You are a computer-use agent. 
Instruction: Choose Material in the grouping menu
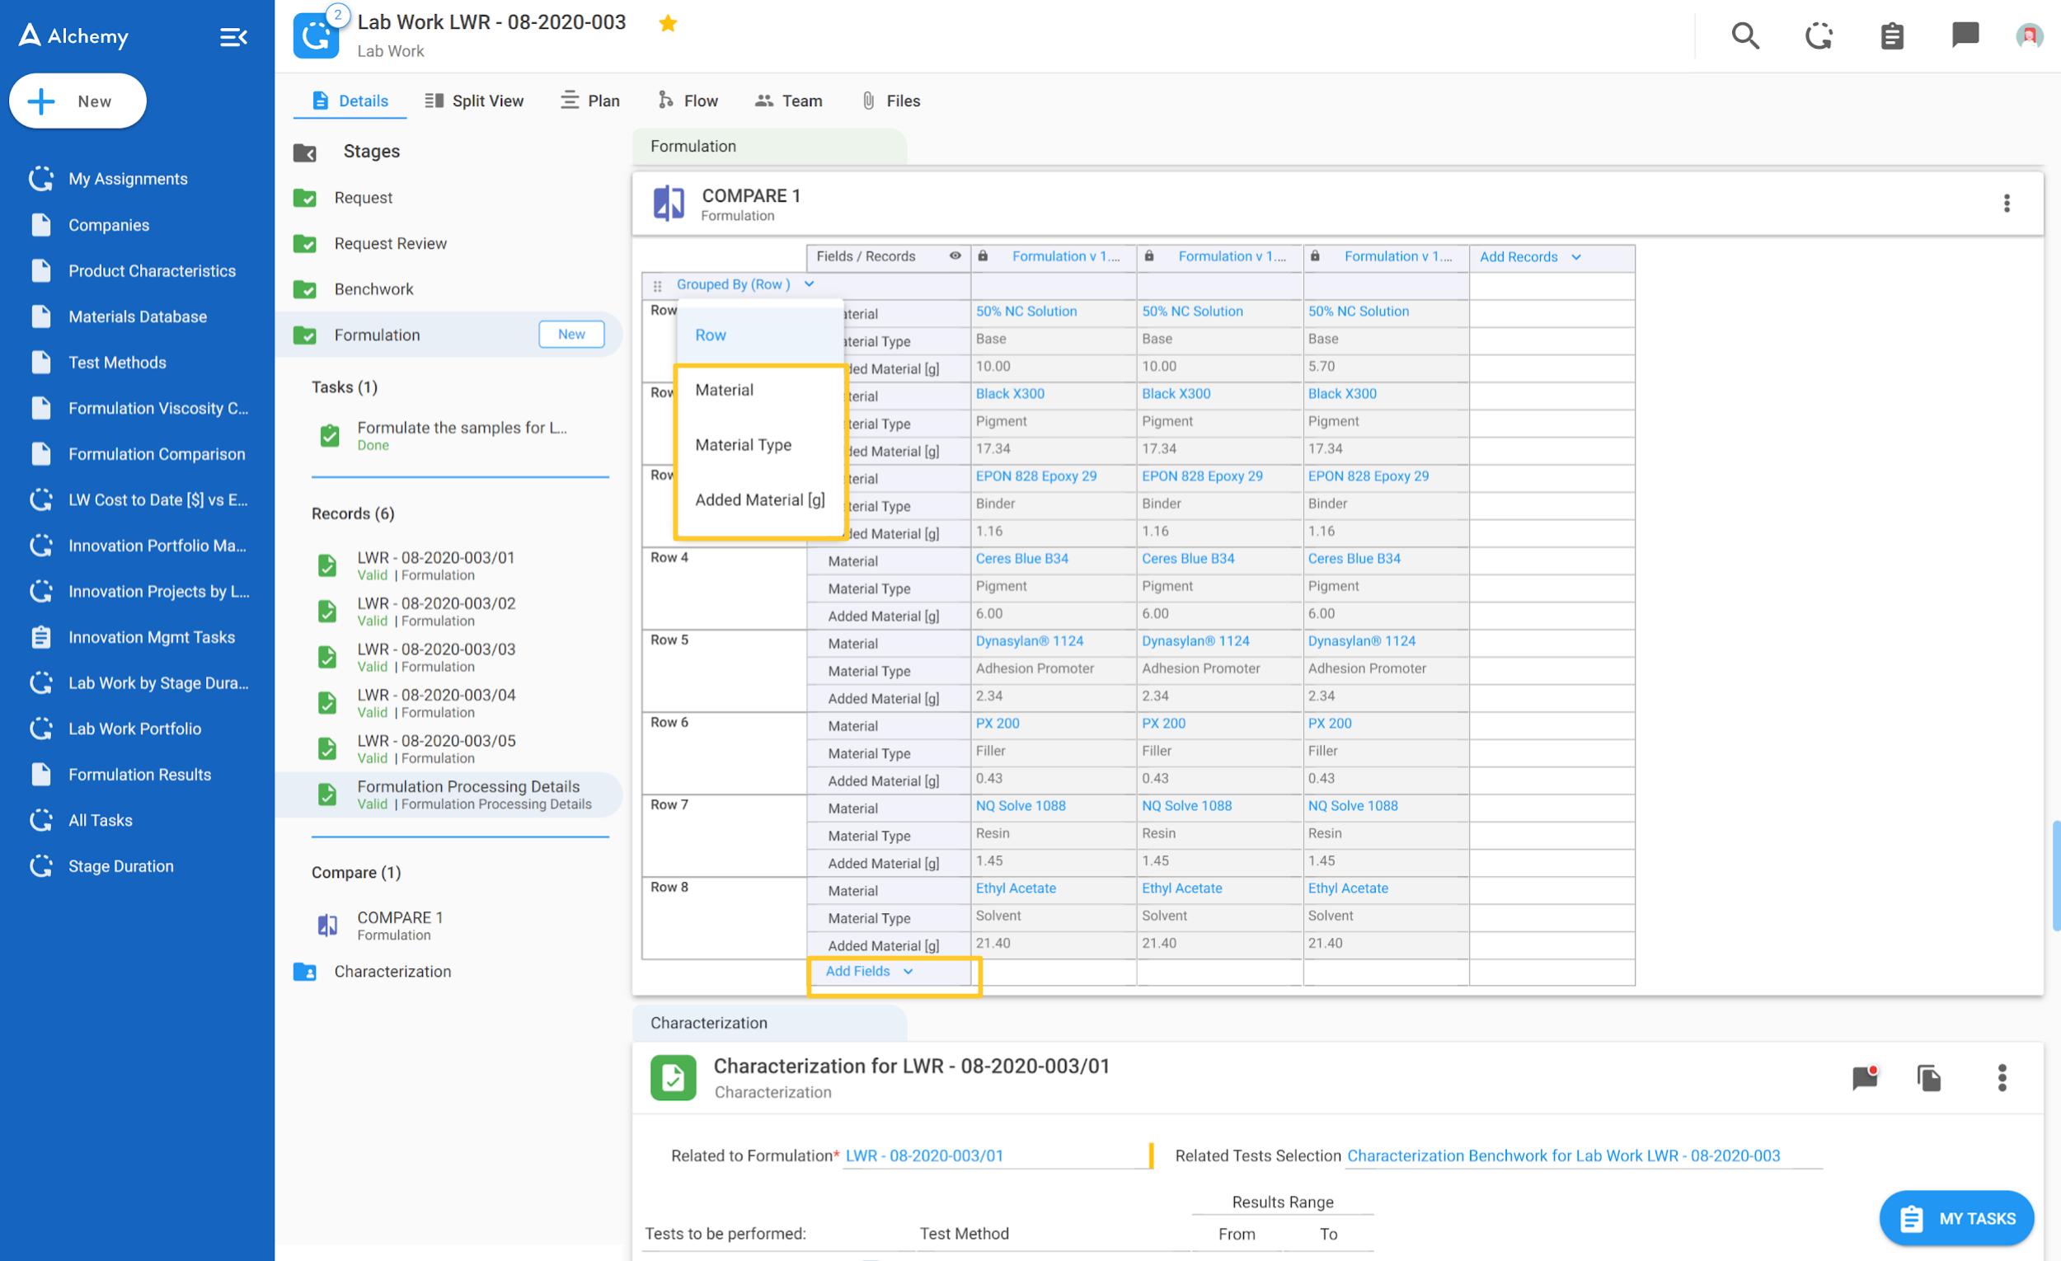[x=759, y=390]
